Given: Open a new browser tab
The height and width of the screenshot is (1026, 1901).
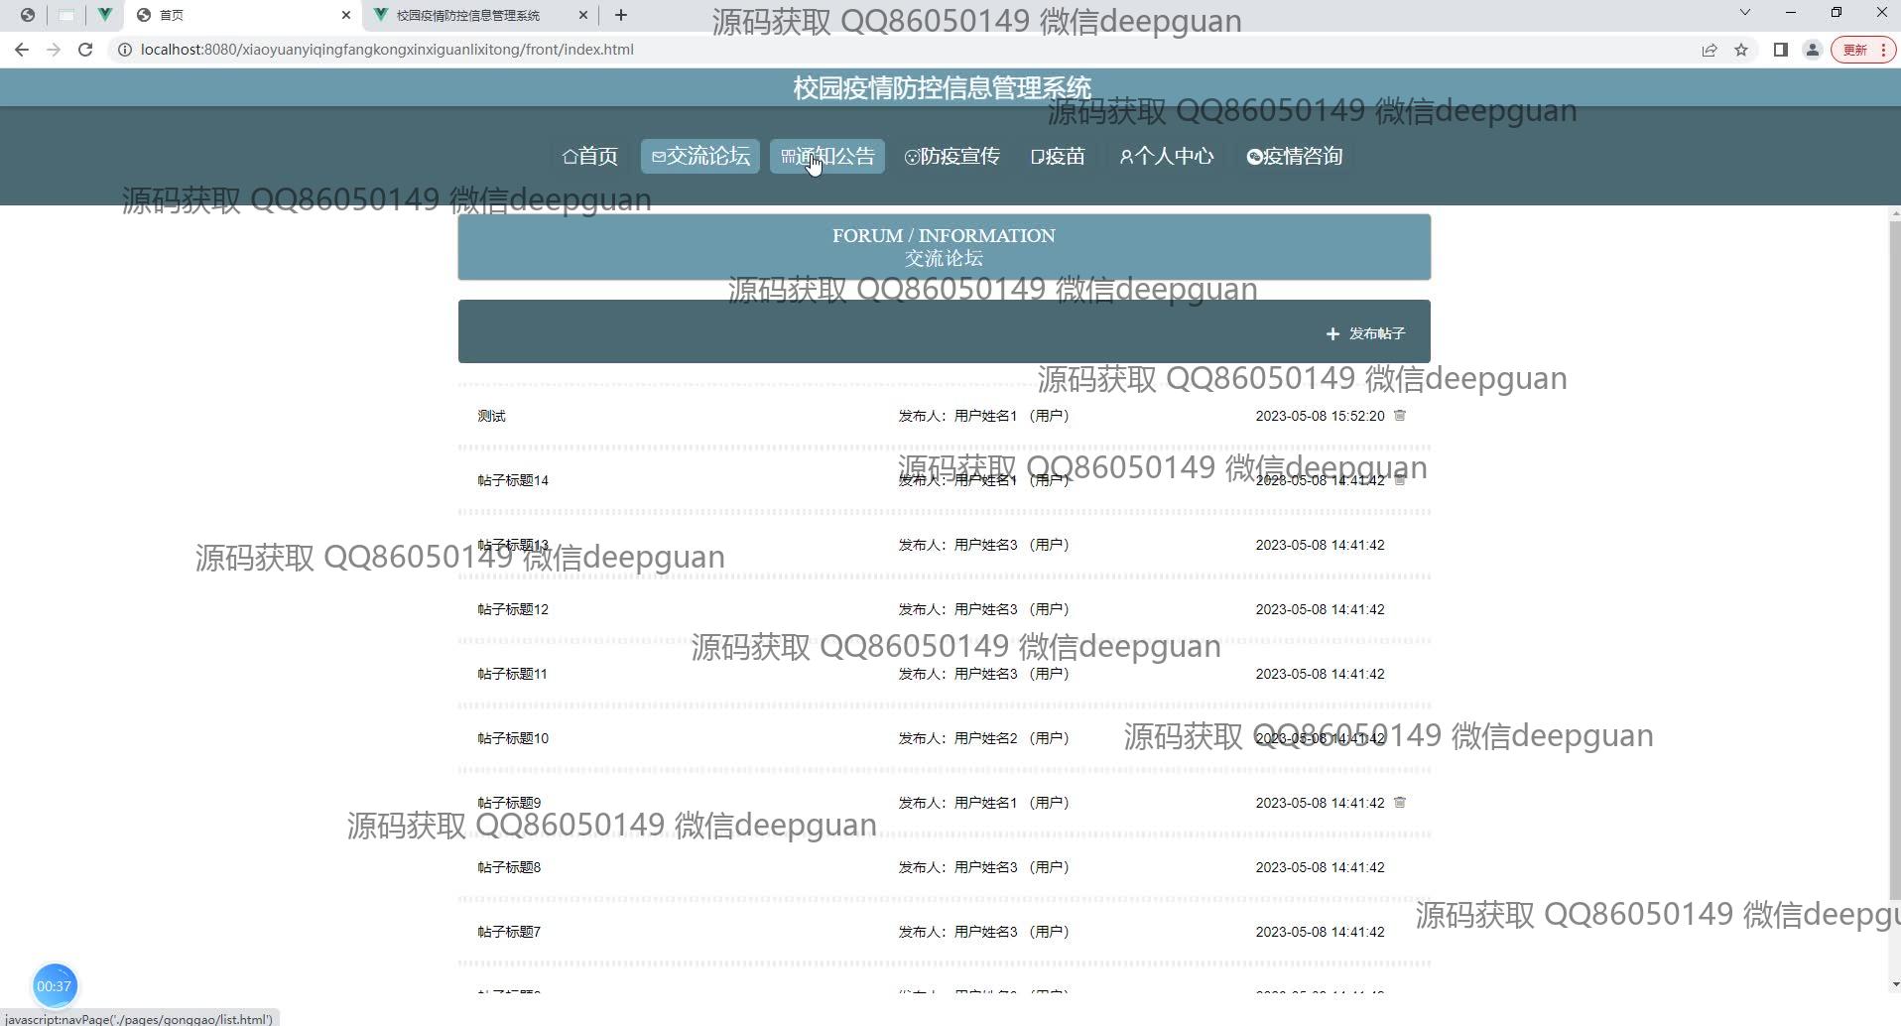Looking at the screenshot, I should pyautogui.click(x=621, y=15).
